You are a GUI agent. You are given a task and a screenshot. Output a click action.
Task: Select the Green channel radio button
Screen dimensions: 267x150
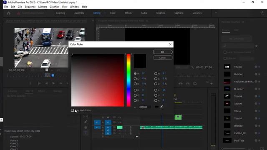pyautogui.click(x=135, y=95)
